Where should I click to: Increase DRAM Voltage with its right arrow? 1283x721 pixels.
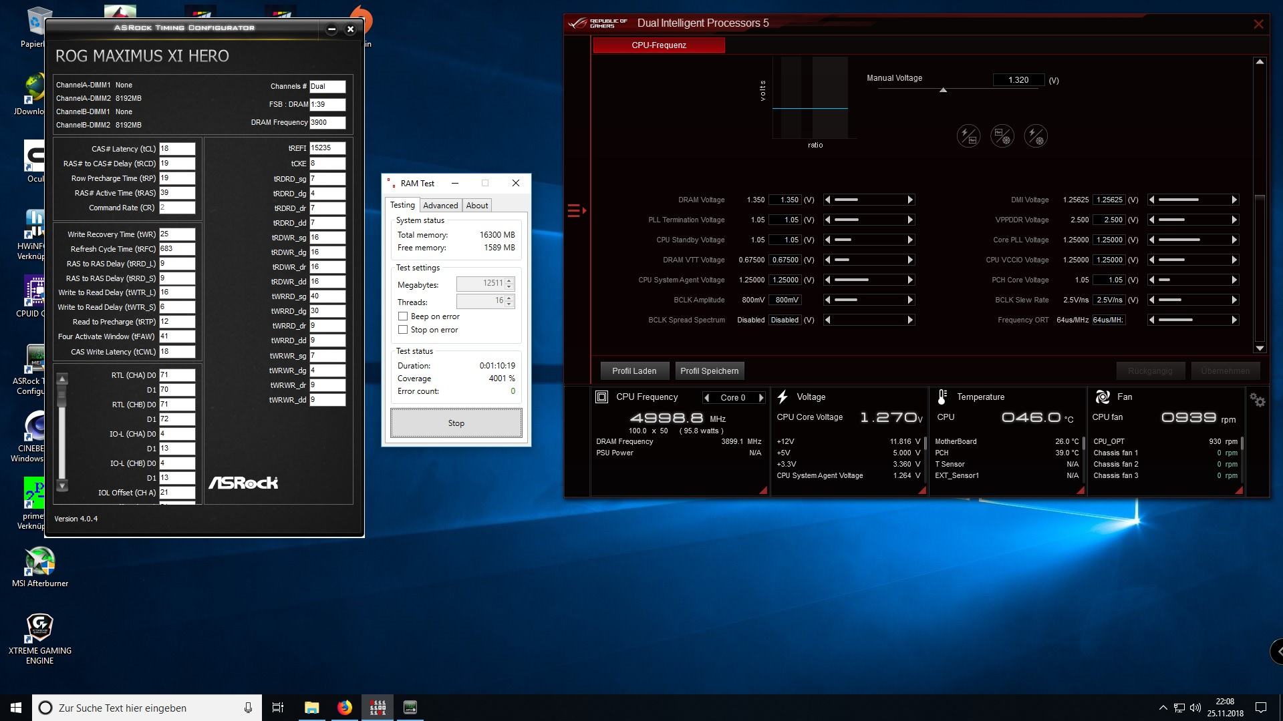(x=910, y=200)
